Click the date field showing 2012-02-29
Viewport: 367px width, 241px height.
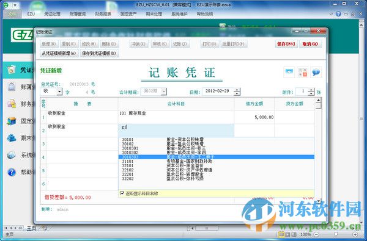(x=218, y=92)
